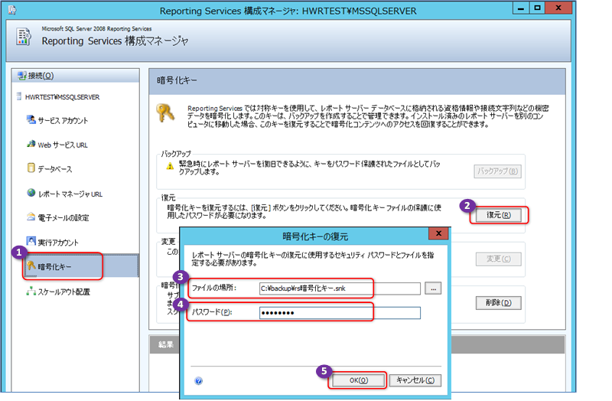Click the 変更(C) change button
This screenshot has width=612, height=401.
point(499,259)
